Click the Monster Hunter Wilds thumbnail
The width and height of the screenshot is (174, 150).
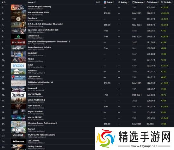(x=18, y=13)
